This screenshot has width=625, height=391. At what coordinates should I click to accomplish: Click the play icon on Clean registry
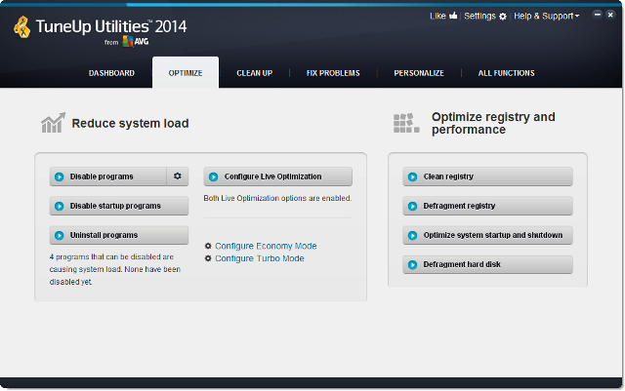[412, 176]
